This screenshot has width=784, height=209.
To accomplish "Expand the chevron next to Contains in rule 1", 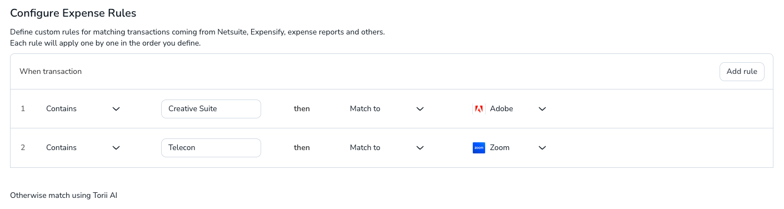I will click(x=116, y=109).
